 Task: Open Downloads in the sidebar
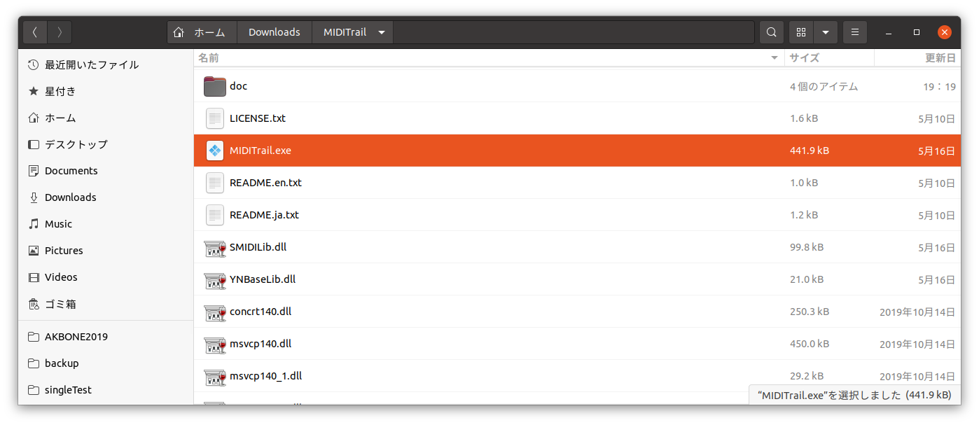coord(106,197)
